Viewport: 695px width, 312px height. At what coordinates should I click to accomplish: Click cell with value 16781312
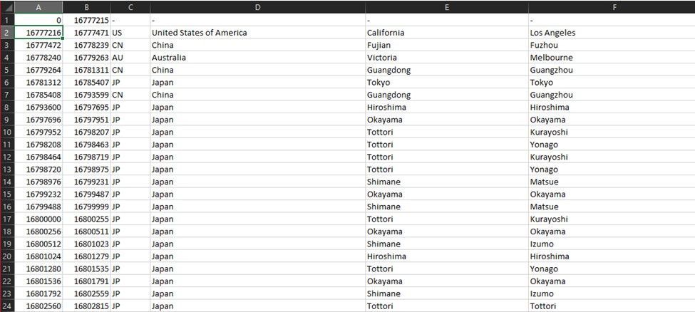click(x=38, y=82)
